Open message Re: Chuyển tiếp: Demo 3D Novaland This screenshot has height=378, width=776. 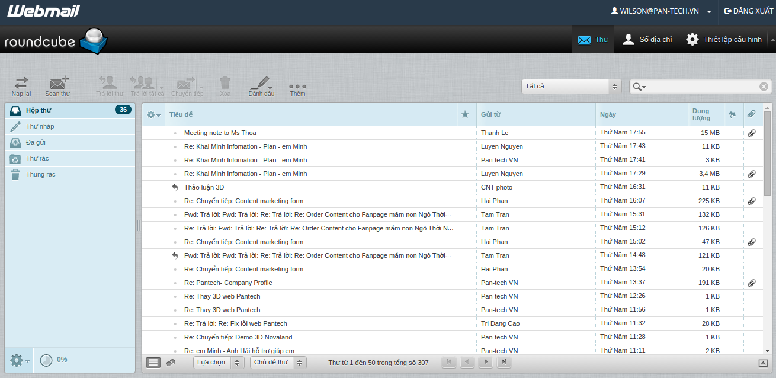[x=238, y=337]
